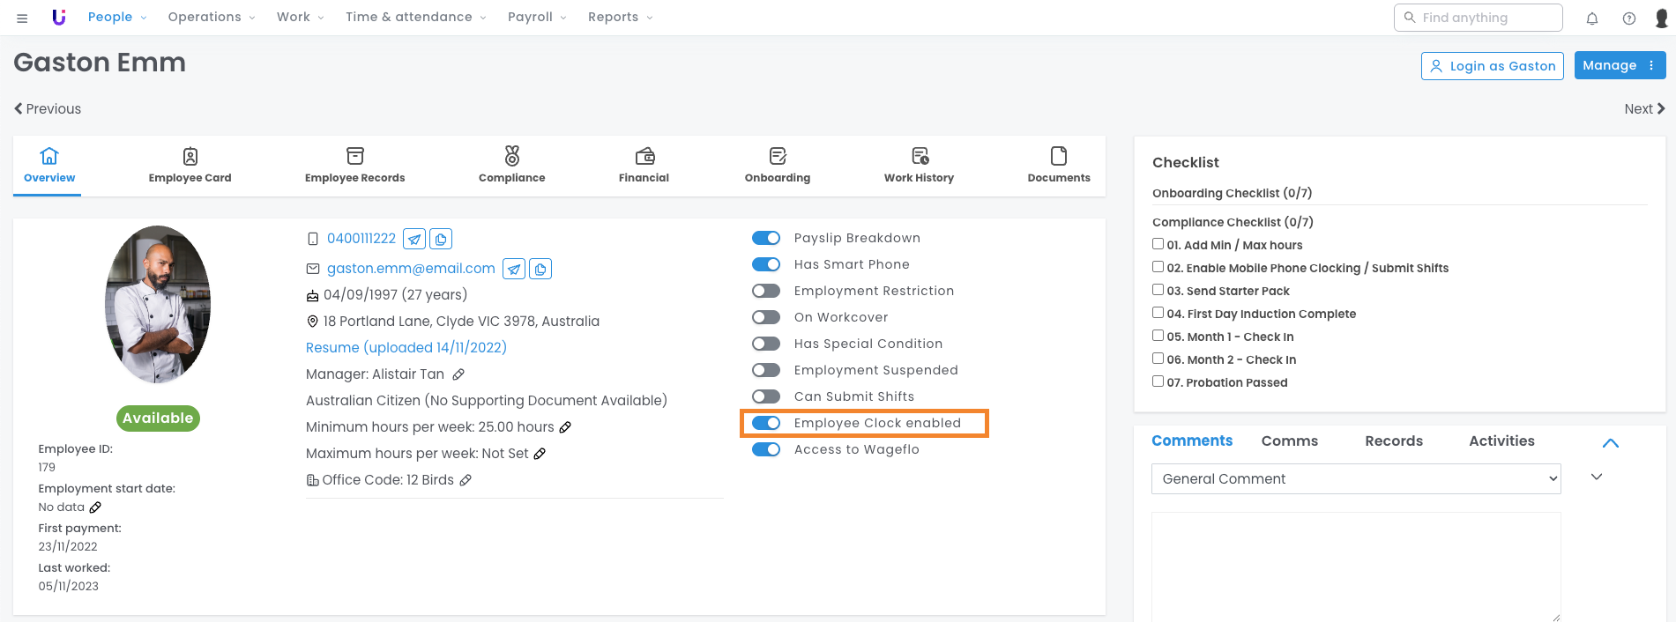Screen dimensions: 1676x622
Task: Edit the manager with pencil icon
Action: (x=458, y=374)
